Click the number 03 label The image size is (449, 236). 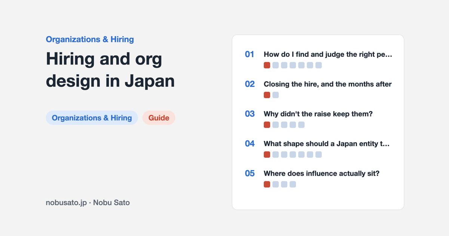click(x=250, y=114)
